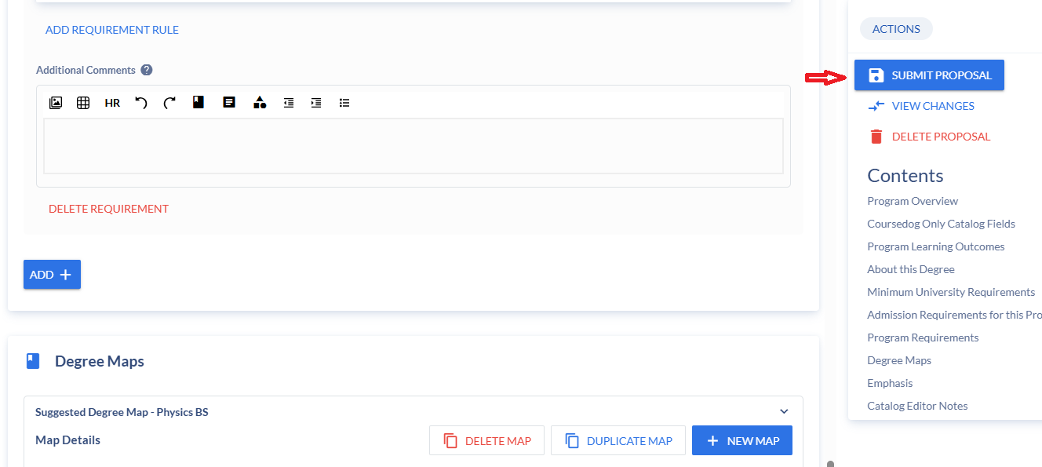Click the Duplicate Map button
The height and width of the screenshot is (467, 1042).
coord(618,441)
